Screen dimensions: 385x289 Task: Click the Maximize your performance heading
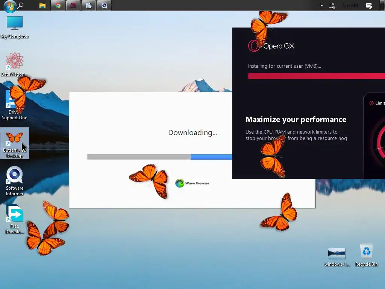click(x=296, y=119)
